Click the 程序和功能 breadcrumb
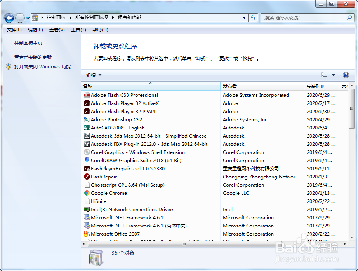 click(x=129, y=17)
